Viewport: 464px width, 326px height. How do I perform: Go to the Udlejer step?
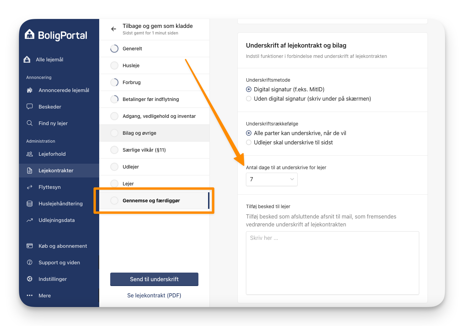(154, 167)
